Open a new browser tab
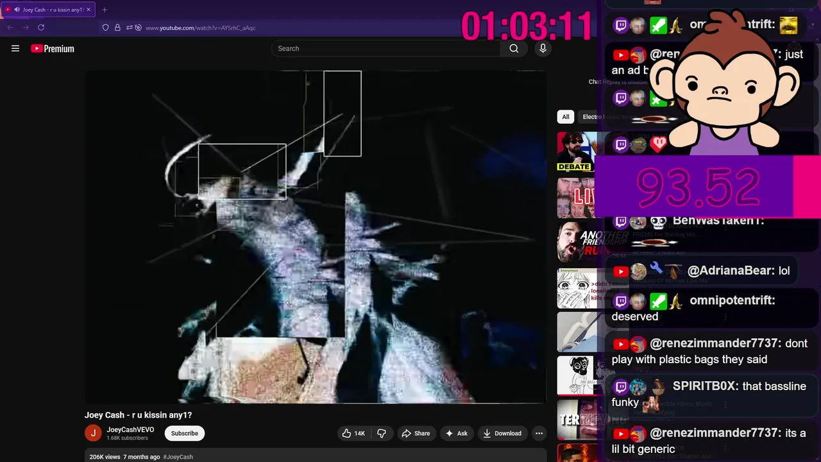The height and width of the screenshot is (462, 821). pos(105,10)
